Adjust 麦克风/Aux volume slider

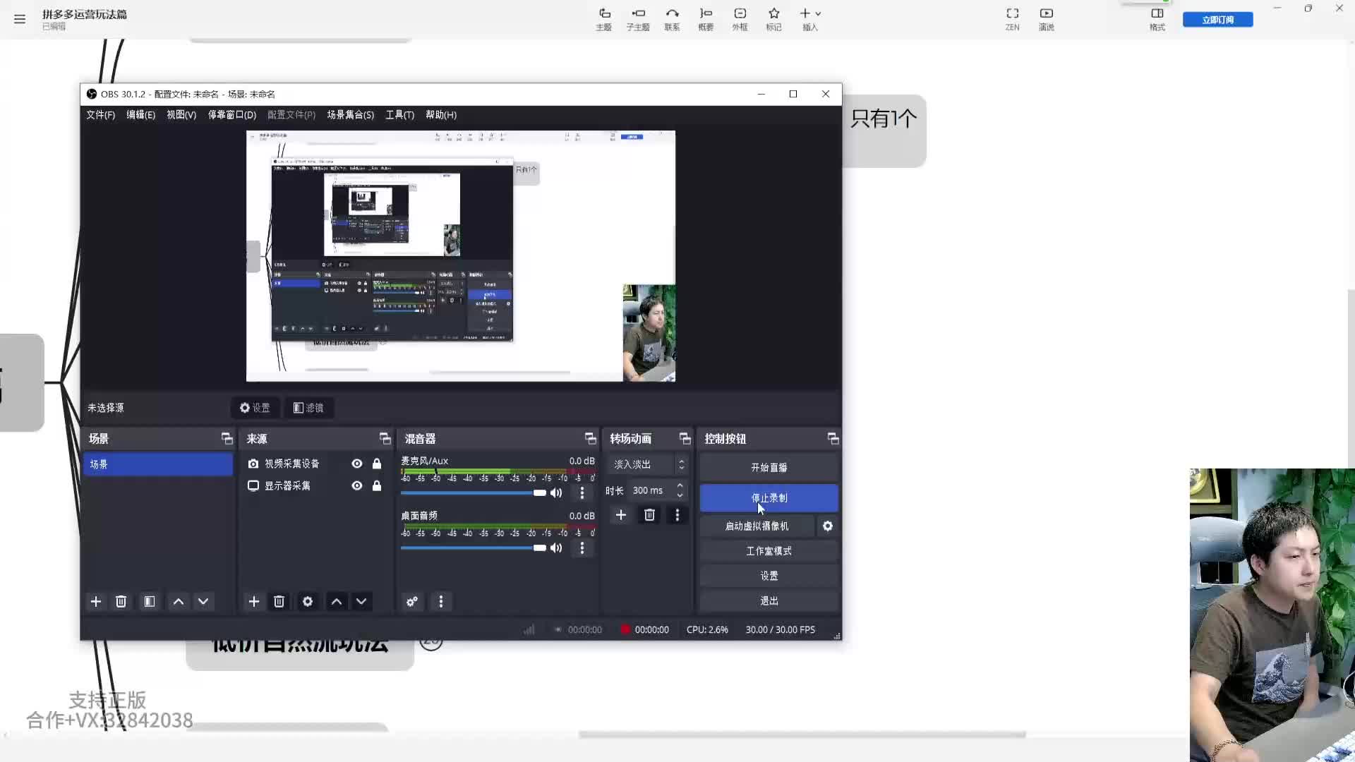[x=474, y=492]
